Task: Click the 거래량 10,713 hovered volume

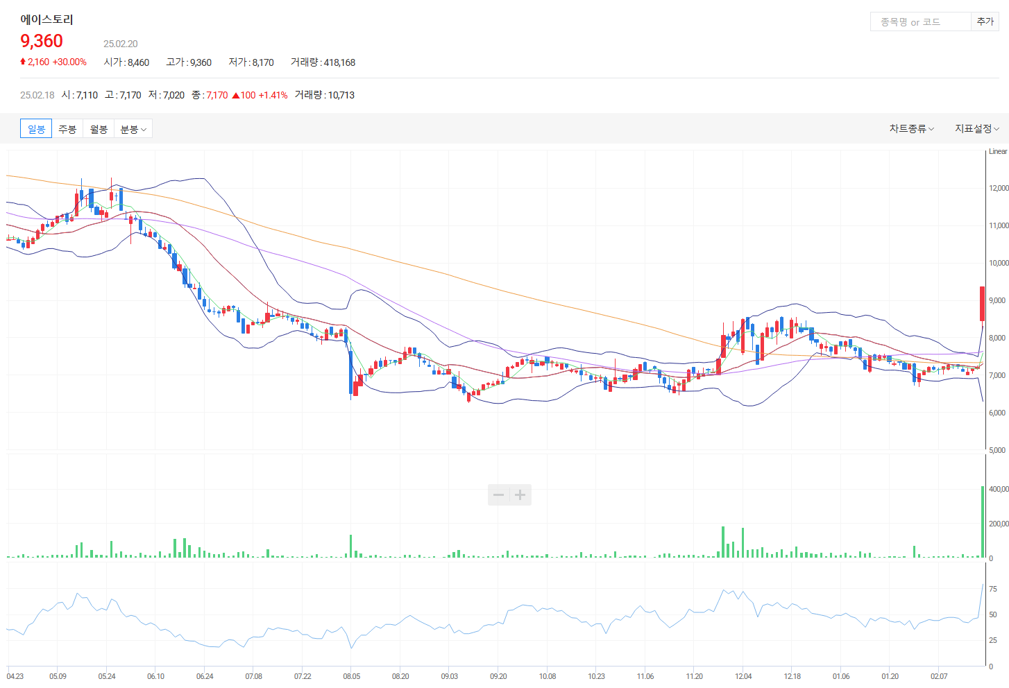Action: [324, 95]
